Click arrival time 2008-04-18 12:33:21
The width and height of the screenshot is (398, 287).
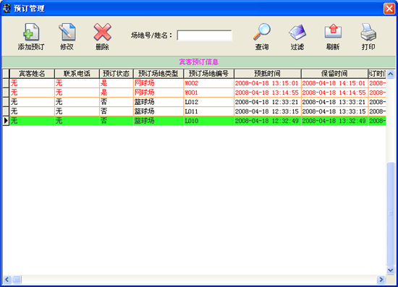(268, 102)
